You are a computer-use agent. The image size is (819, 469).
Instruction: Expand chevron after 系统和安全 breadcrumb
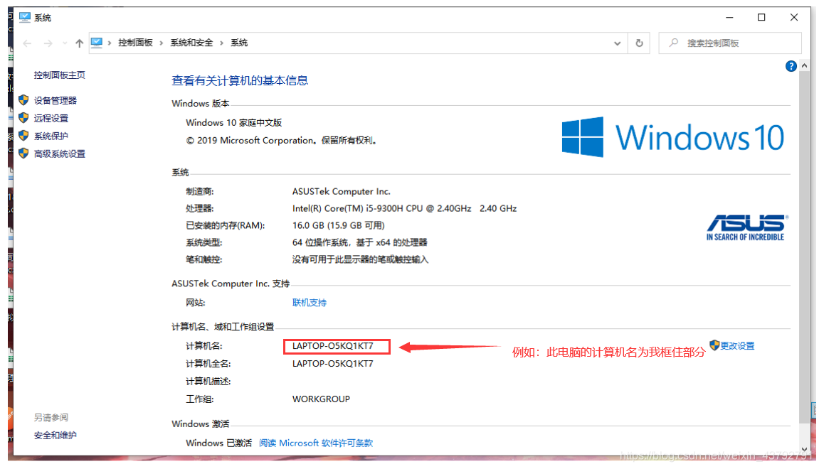pyautogui.click(x=221, y=43)
